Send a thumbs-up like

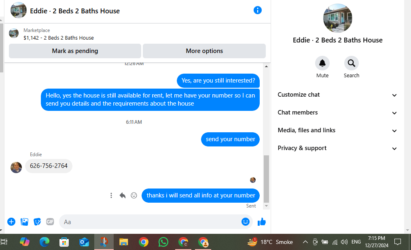coord(262,222)
